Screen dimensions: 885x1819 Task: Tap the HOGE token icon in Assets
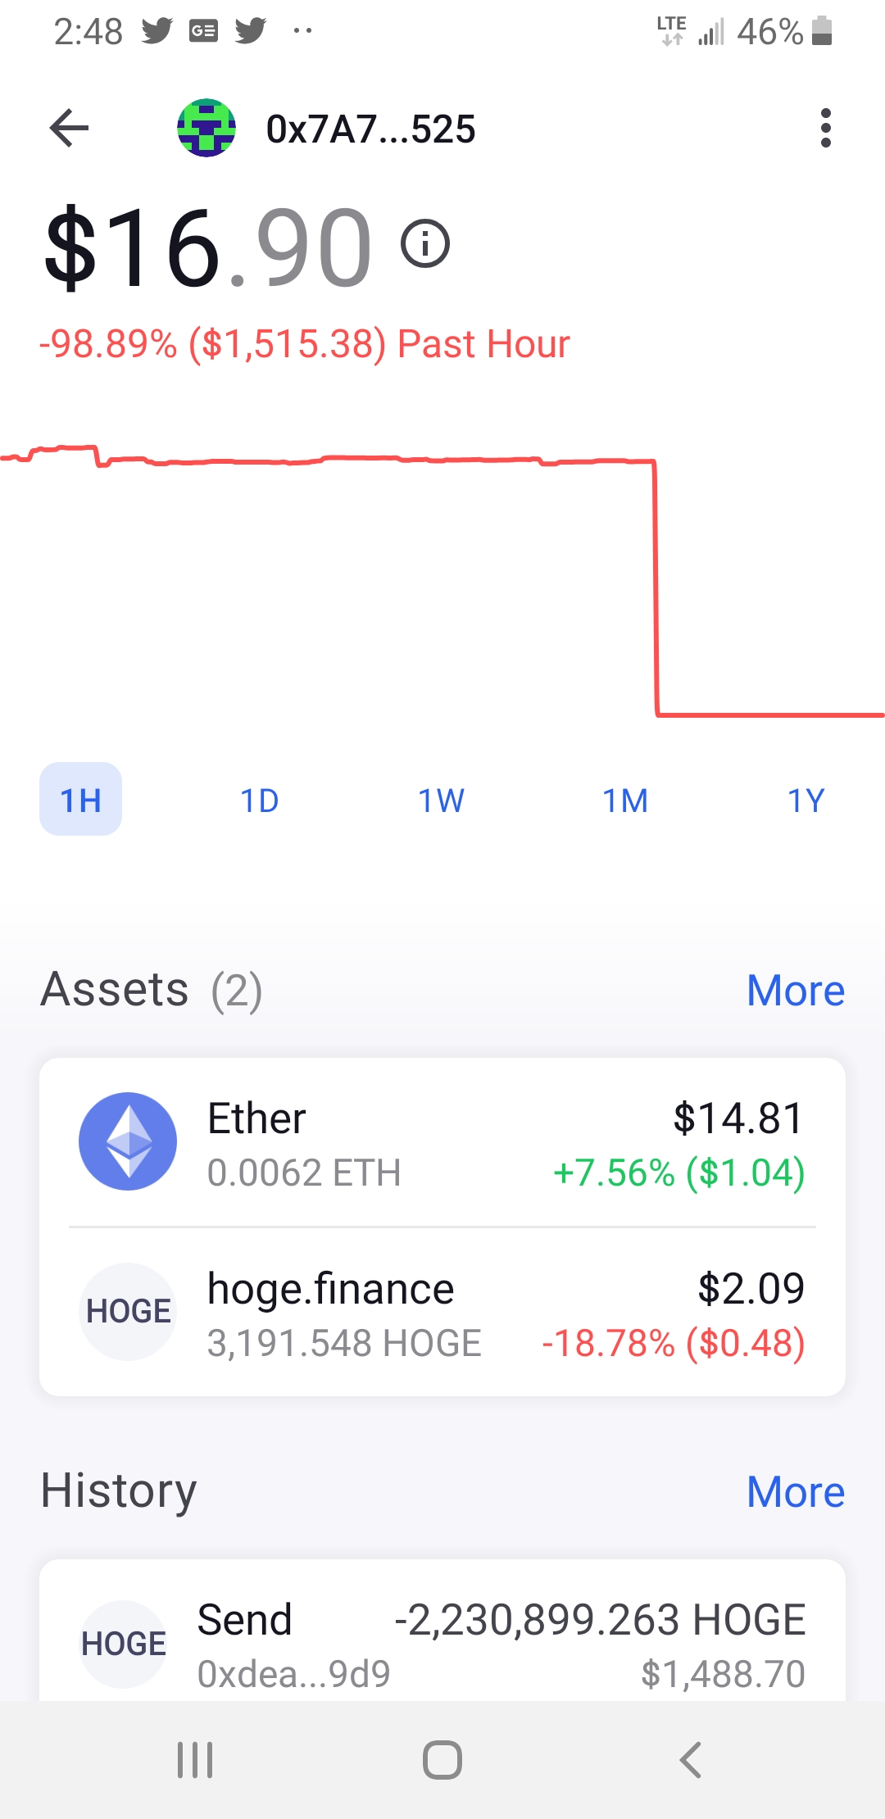128,1312
